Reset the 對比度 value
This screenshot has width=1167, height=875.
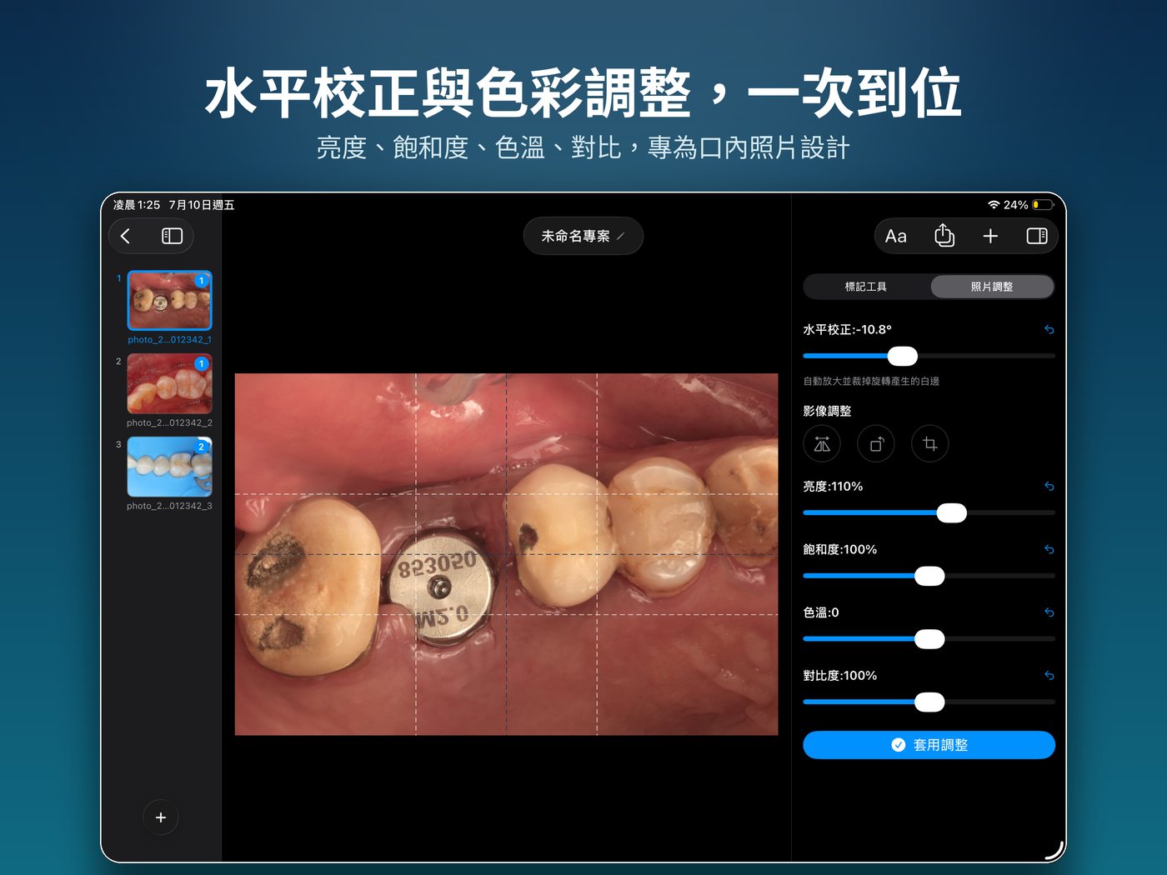coord(1049,676)
